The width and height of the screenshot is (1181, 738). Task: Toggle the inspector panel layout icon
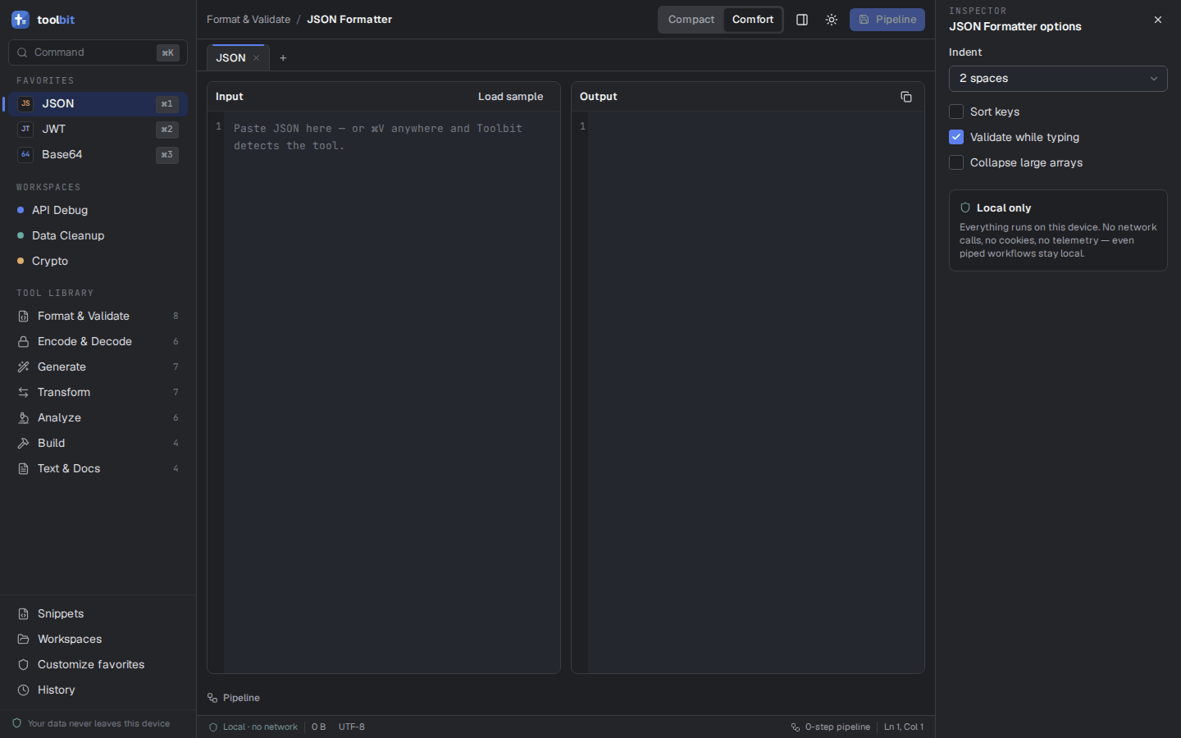802,20
